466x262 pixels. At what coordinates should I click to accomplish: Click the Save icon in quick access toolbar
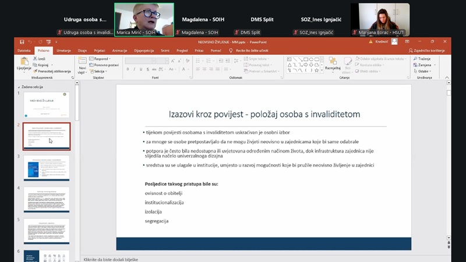22,43
